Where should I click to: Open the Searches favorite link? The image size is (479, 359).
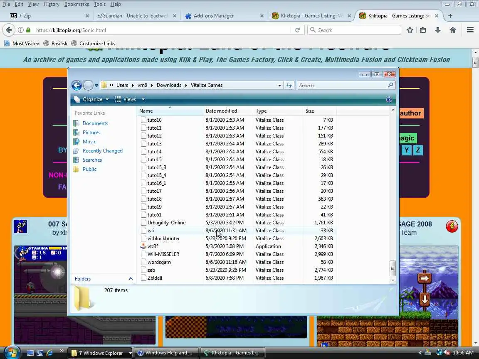92,160
